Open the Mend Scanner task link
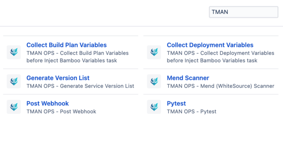283x161 pixels. (188, 78)
